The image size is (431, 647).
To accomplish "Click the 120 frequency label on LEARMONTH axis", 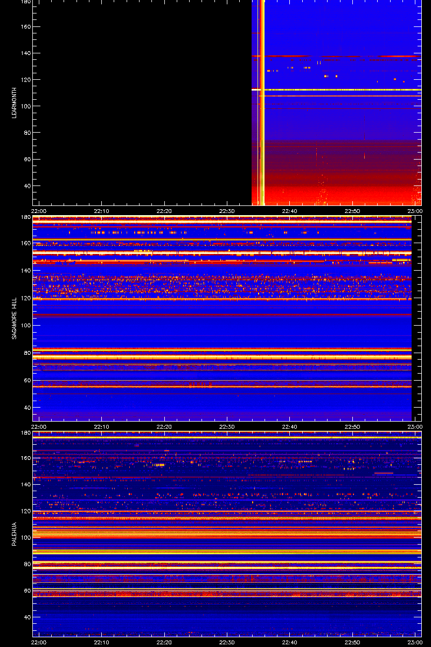I will (26, 80).
